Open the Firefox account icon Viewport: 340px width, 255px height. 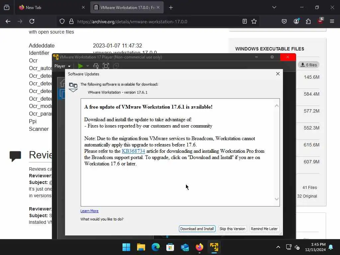pos(296,21)
